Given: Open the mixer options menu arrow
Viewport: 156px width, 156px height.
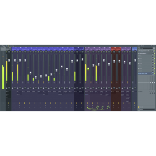Looking at the screenshot, I should 1,46.
